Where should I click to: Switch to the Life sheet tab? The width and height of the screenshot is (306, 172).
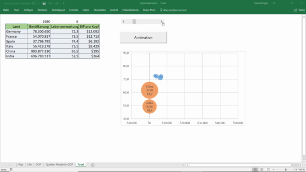tap(29, 164)
